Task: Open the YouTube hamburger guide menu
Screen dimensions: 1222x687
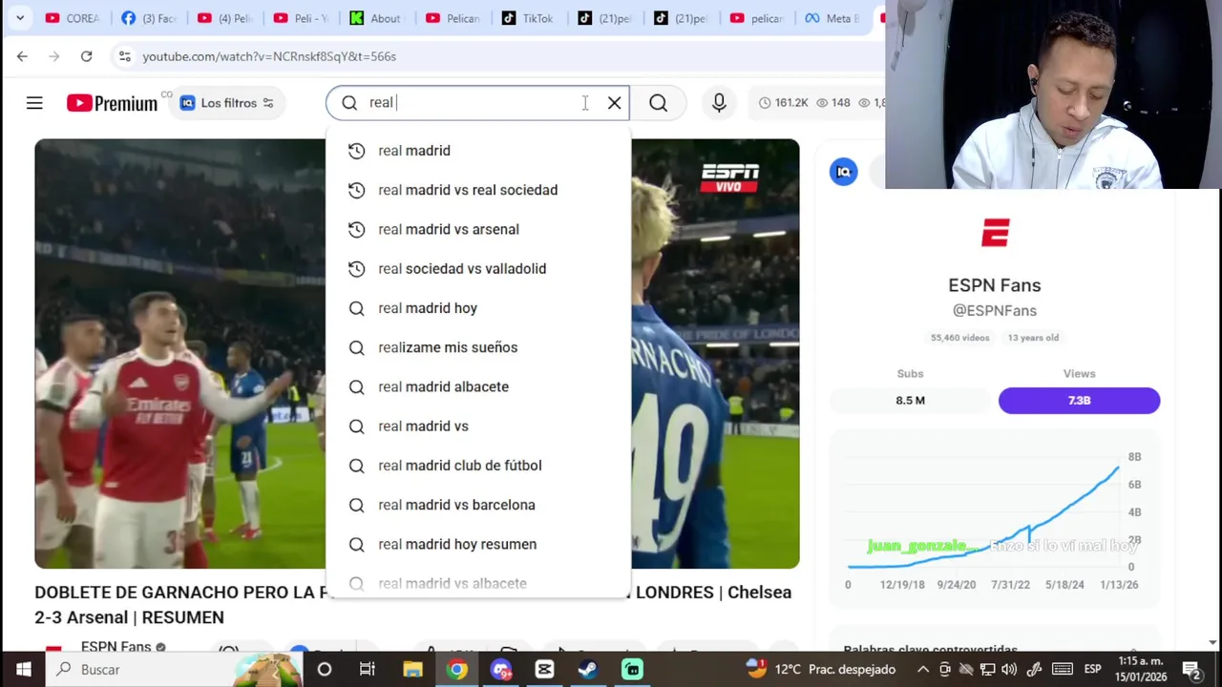Action: [34, 103]
